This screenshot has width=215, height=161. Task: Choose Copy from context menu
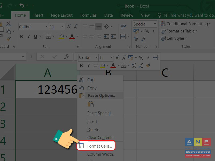pyautogui.click(x=100, y=88)
